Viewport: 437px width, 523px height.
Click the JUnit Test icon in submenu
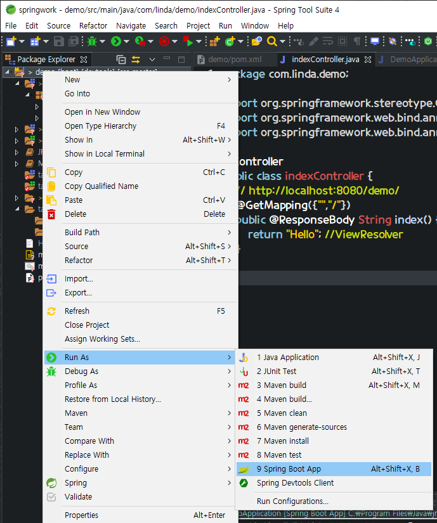pyautogui.click(x=244, y=371)
